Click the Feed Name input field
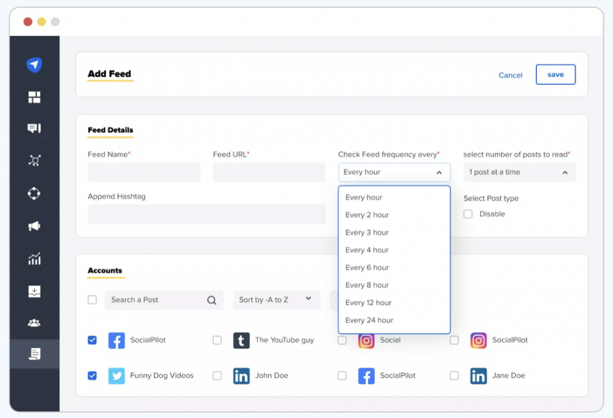 tap(144, 172)
